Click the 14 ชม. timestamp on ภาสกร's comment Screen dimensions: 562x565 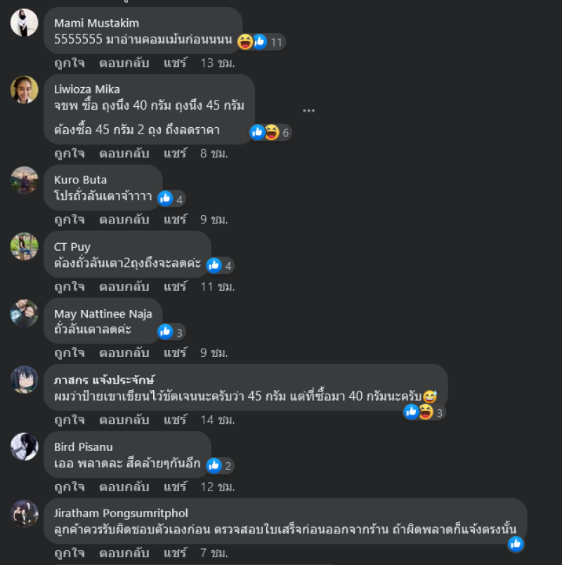[x=217, y=420]
